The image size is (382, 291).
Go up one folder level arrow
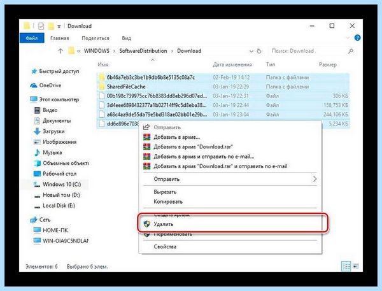(60, 51)
